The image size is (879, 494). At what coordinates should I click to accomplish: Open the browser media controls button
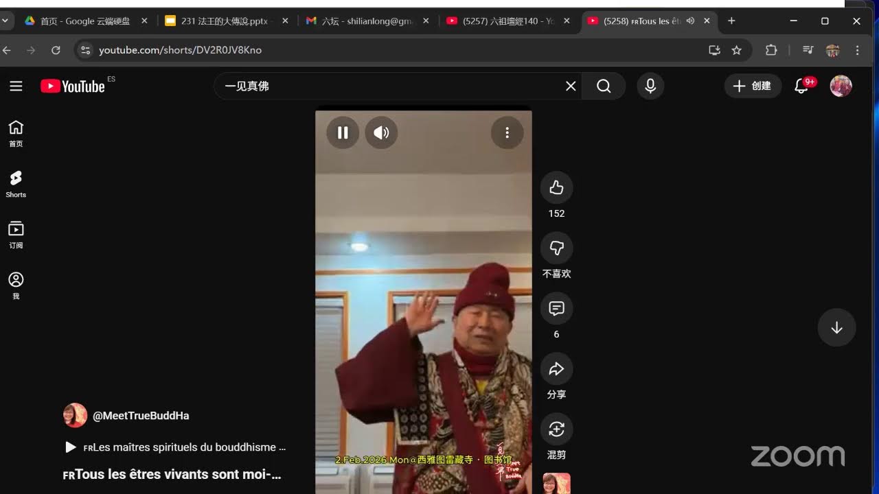coord(808,50)
